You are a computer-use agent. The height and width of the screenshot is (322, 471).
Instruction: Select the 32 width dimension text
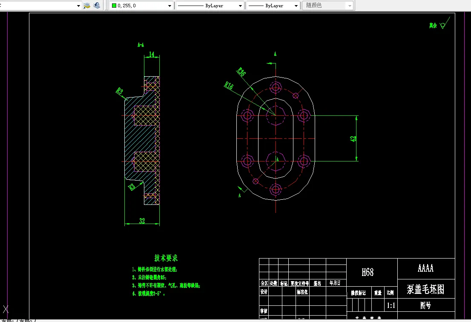(142, 221)
